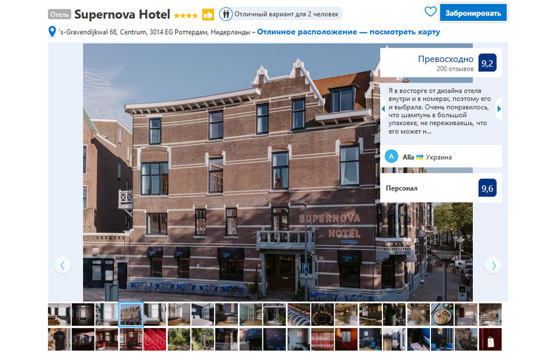The image size is (557, 354).
Task: Click the 9,6 Персонал score badge
Action: [487, 188]
